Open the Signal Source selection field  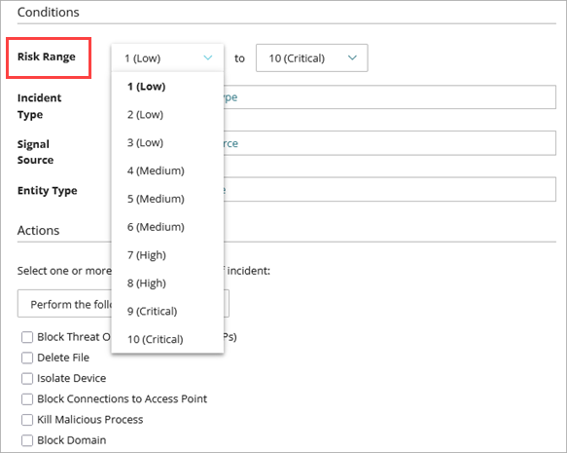point(390,143)
